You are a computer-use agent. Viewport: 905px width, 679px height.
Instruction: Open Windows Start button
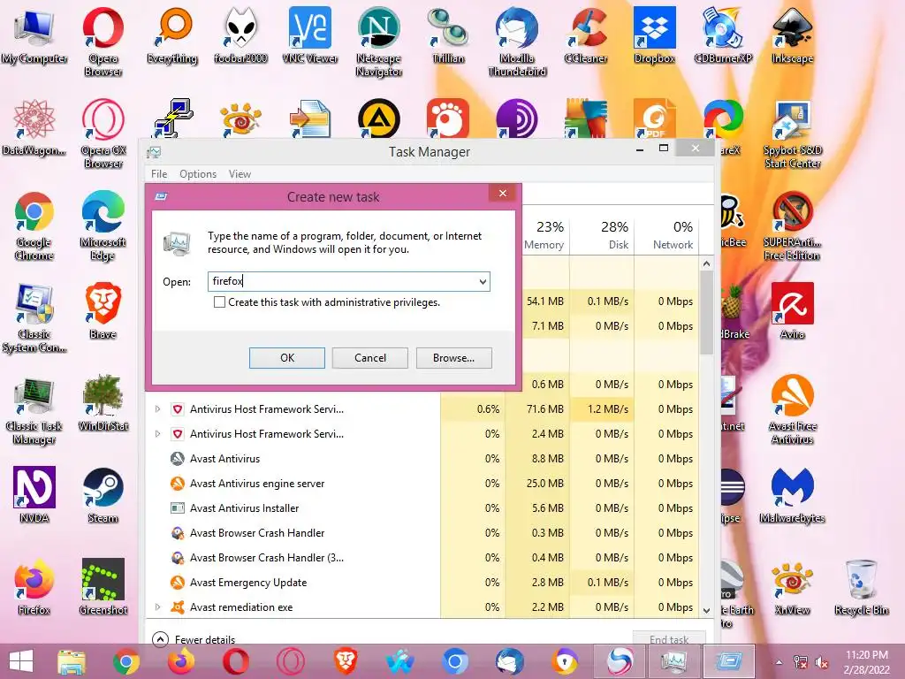(x=21, y=661)
